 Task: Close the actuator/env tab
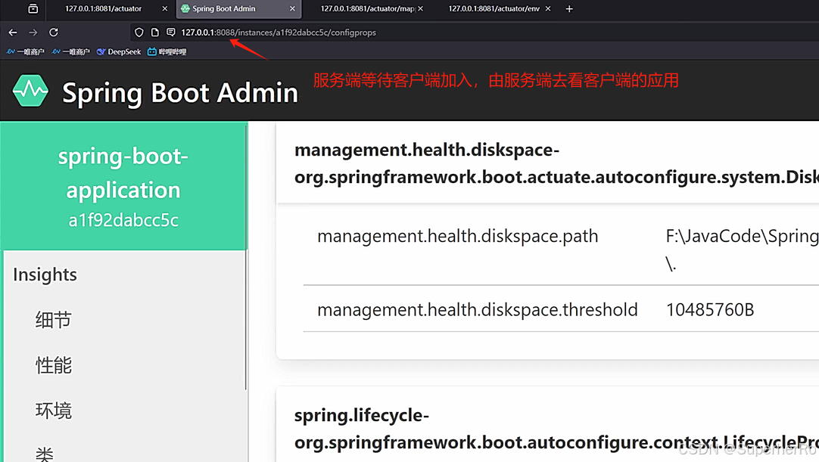(x=548, y=9)
